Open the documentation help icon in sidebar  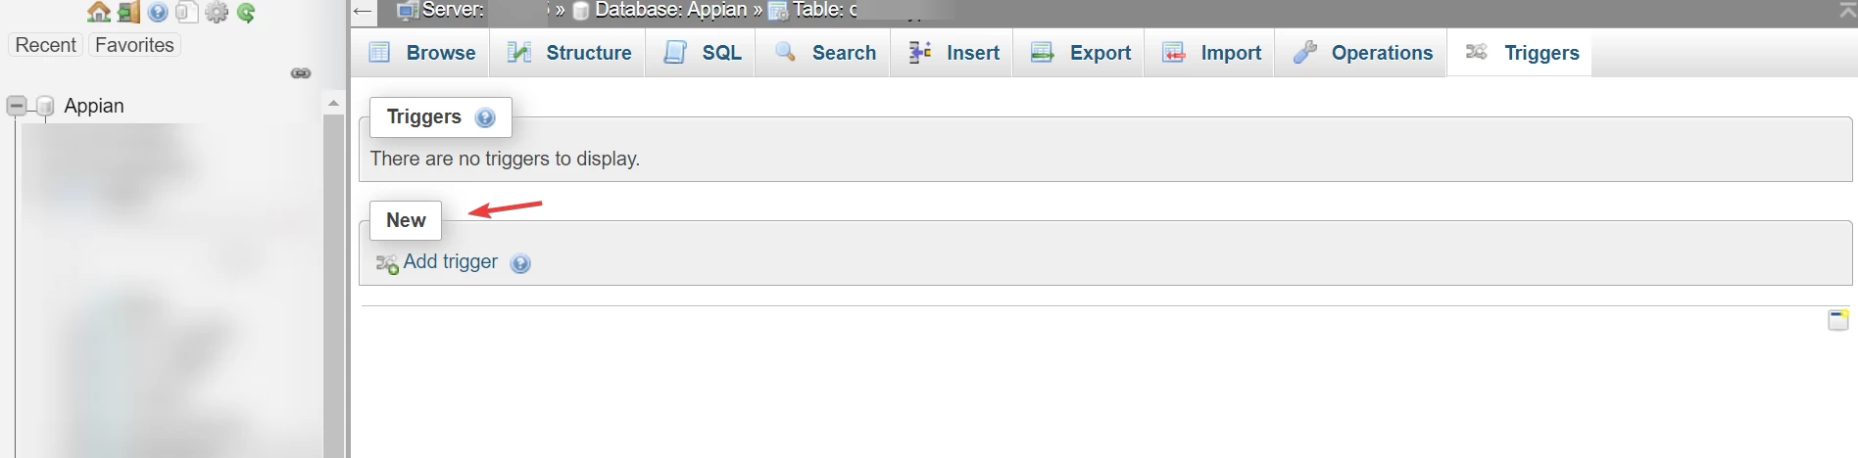click(158, 12)
